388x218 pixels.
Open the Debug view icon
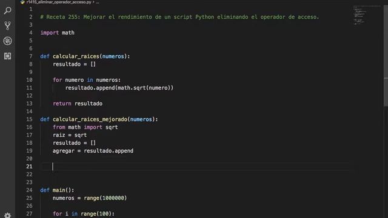(x=8, y=41)
